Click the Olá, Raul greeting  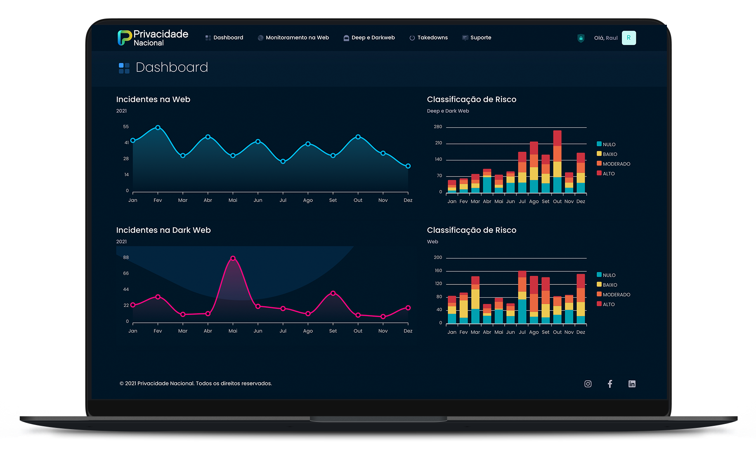coord(606,38)
